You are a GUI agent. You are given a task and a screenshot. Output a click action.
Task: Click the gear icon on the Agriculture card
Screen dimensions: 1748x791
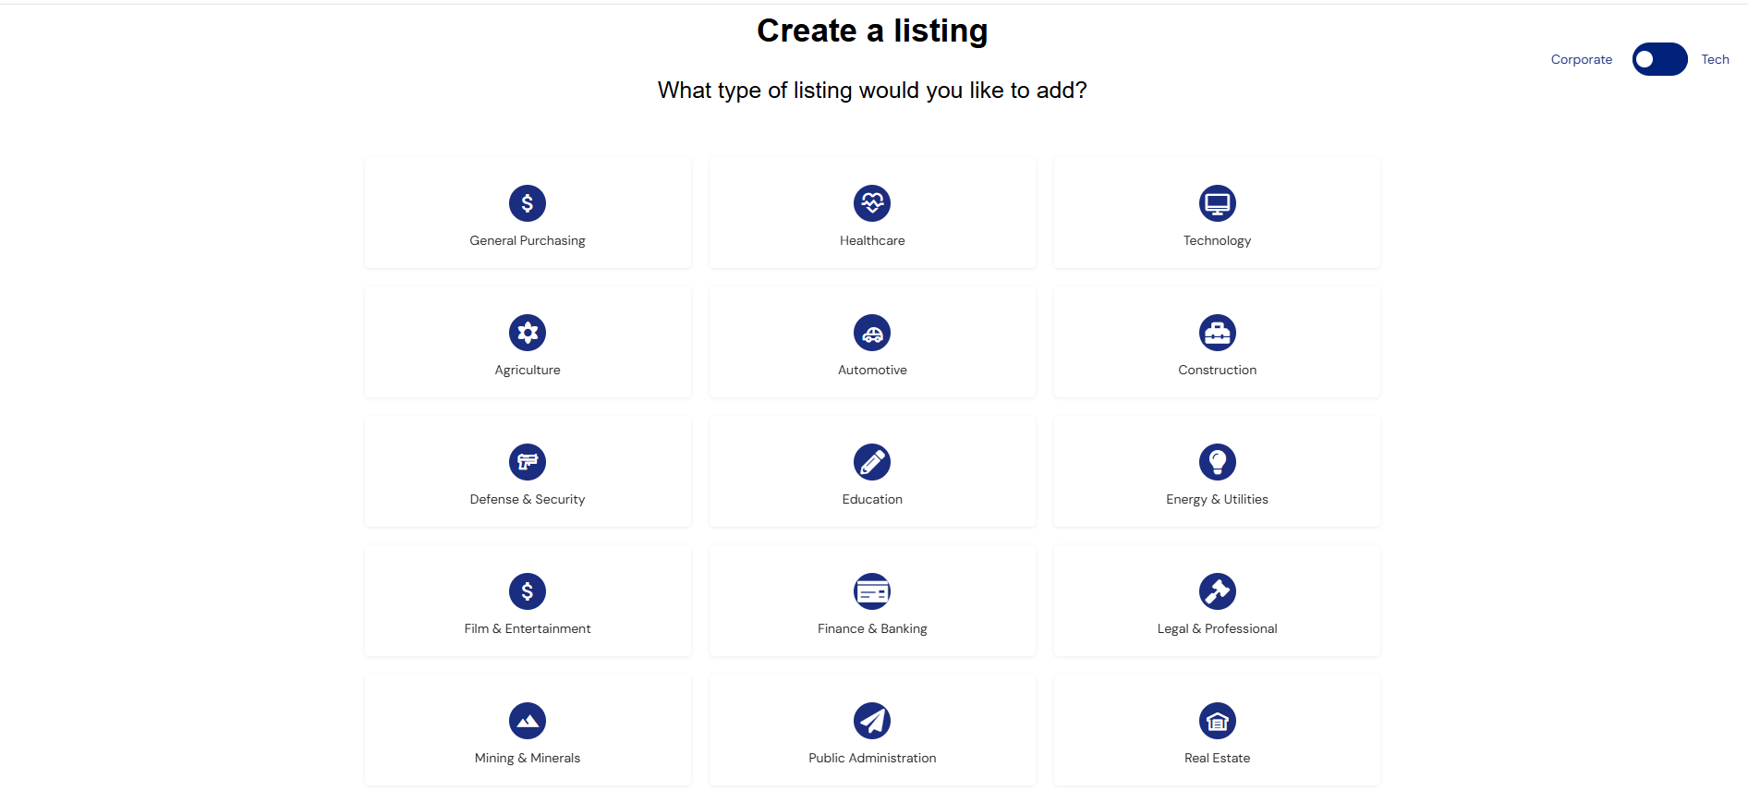(527, 332)
